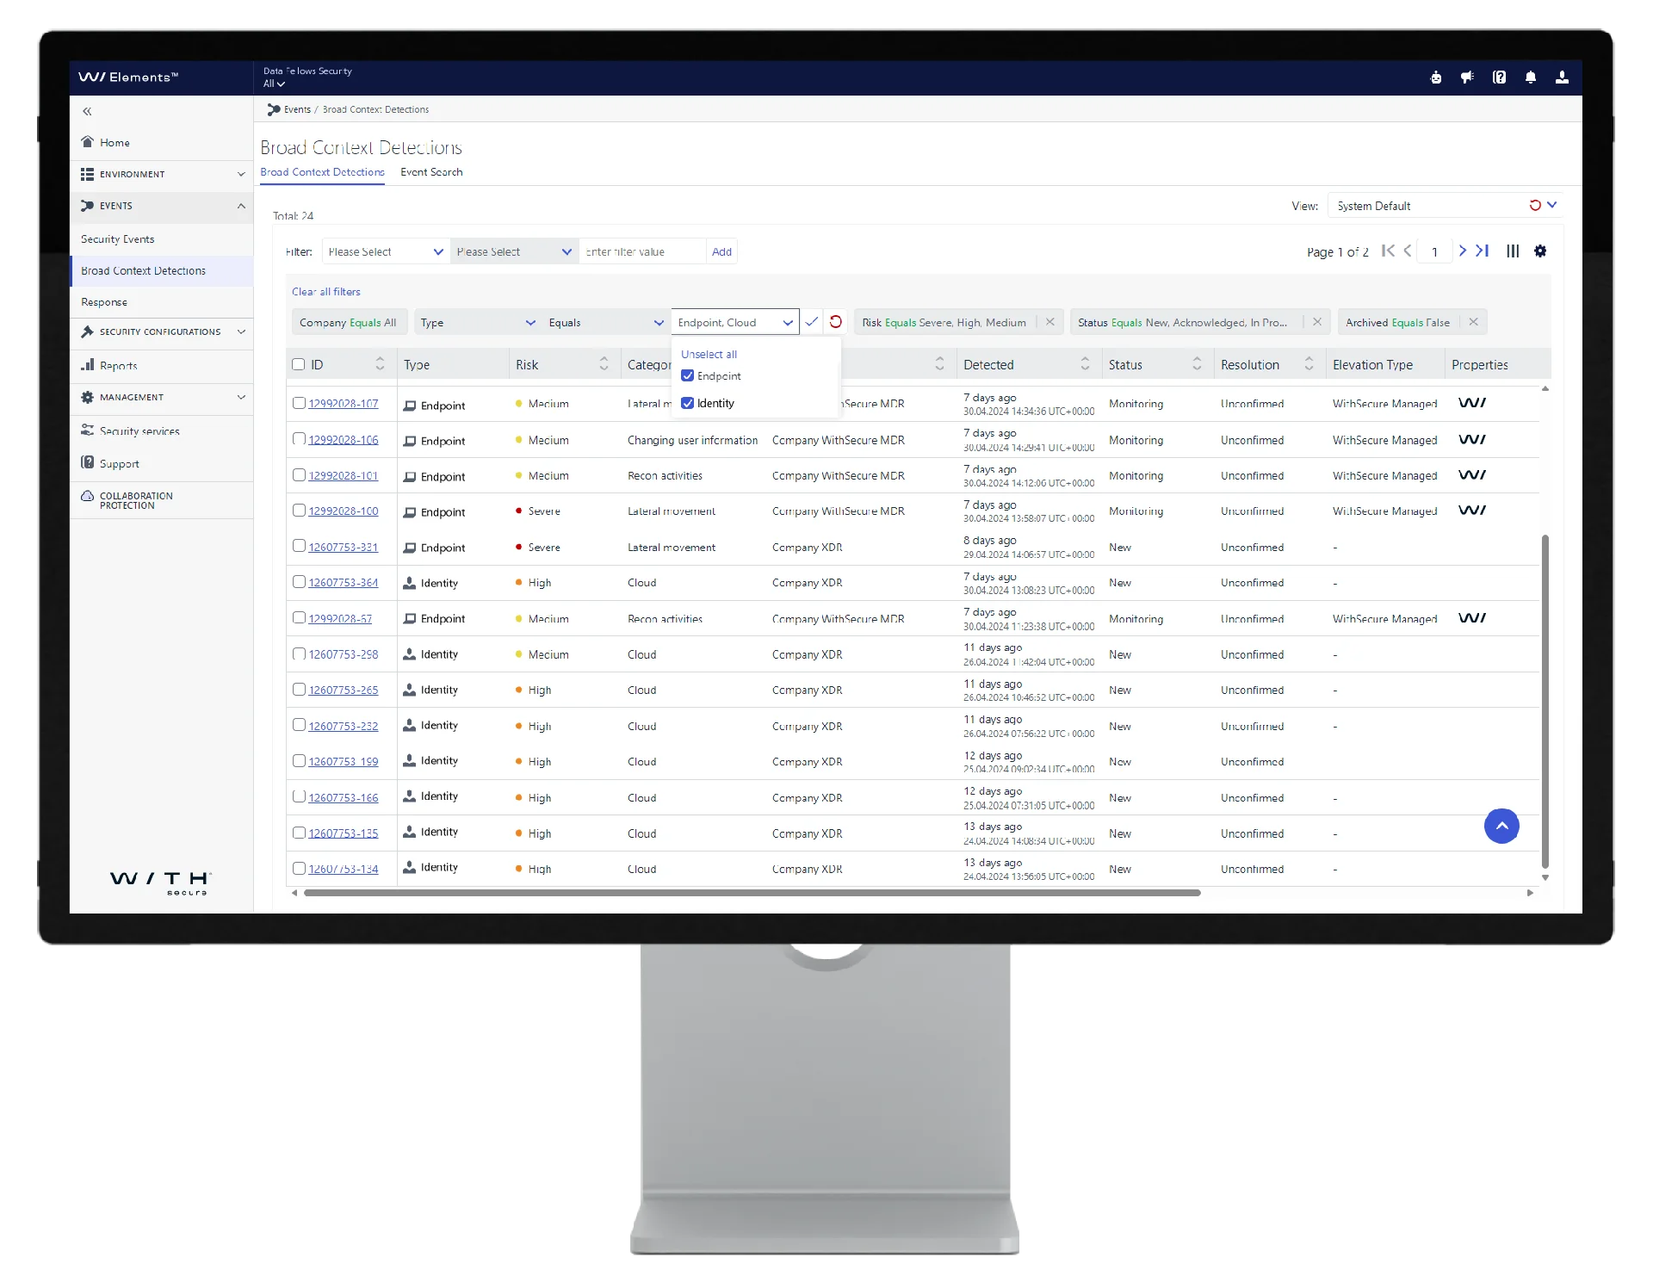Open table settings gear icon

point(1540,251)
